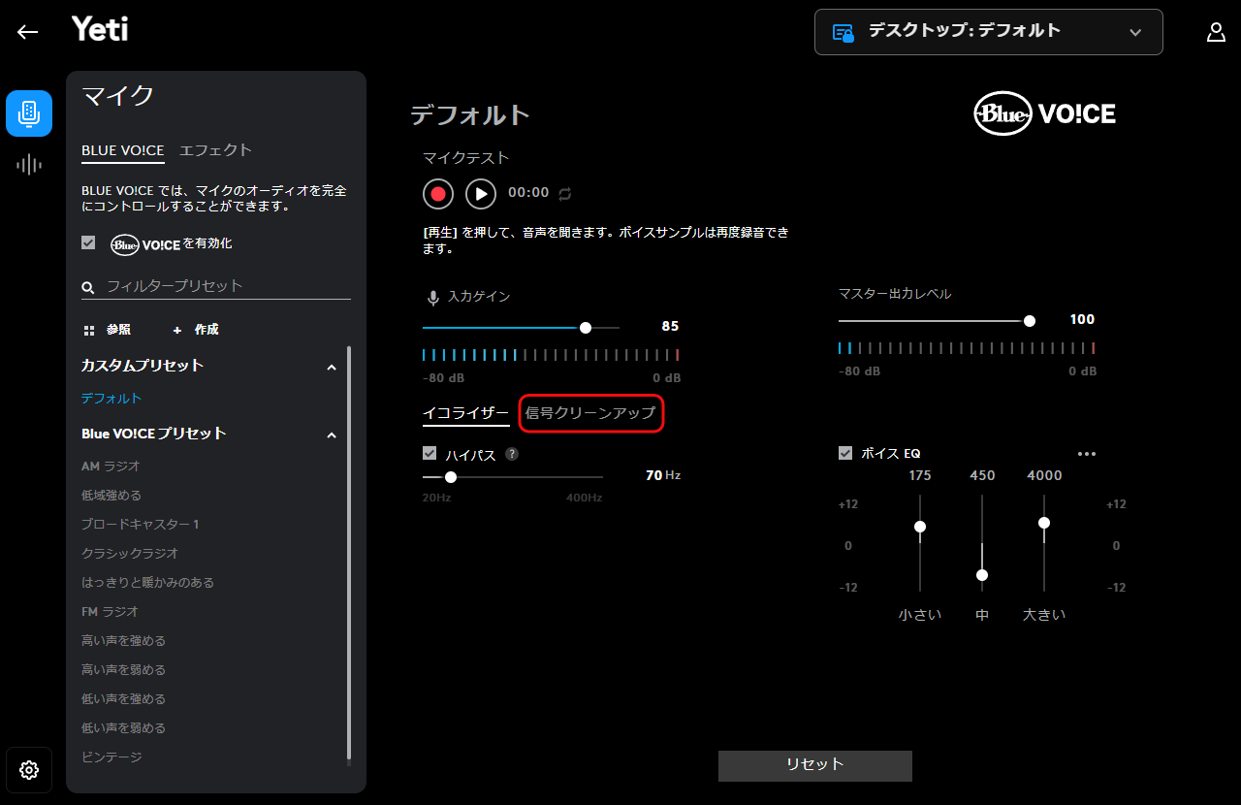The image size is (1241, 805).
Task: Open the microphone settings sidebar icon
Action: [x=29, y=113]
